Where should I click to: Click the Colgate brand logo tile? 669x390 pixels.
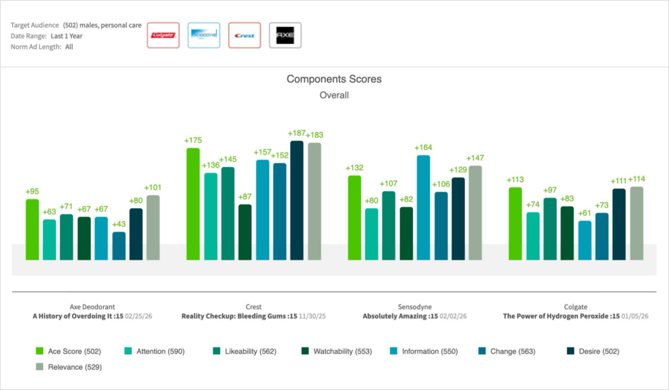163,35
